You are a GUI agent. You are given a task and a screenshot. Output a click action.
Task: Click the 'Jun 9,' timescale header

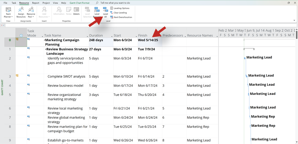click(251, 30)
